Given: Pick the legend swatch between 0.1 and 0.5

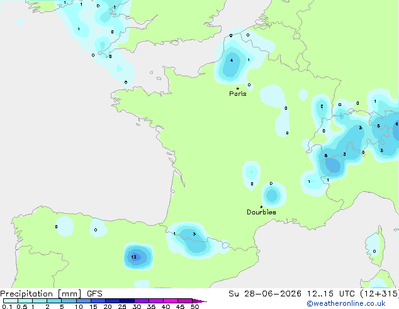Looking at the screenshot, I should [x=11, y=301].
